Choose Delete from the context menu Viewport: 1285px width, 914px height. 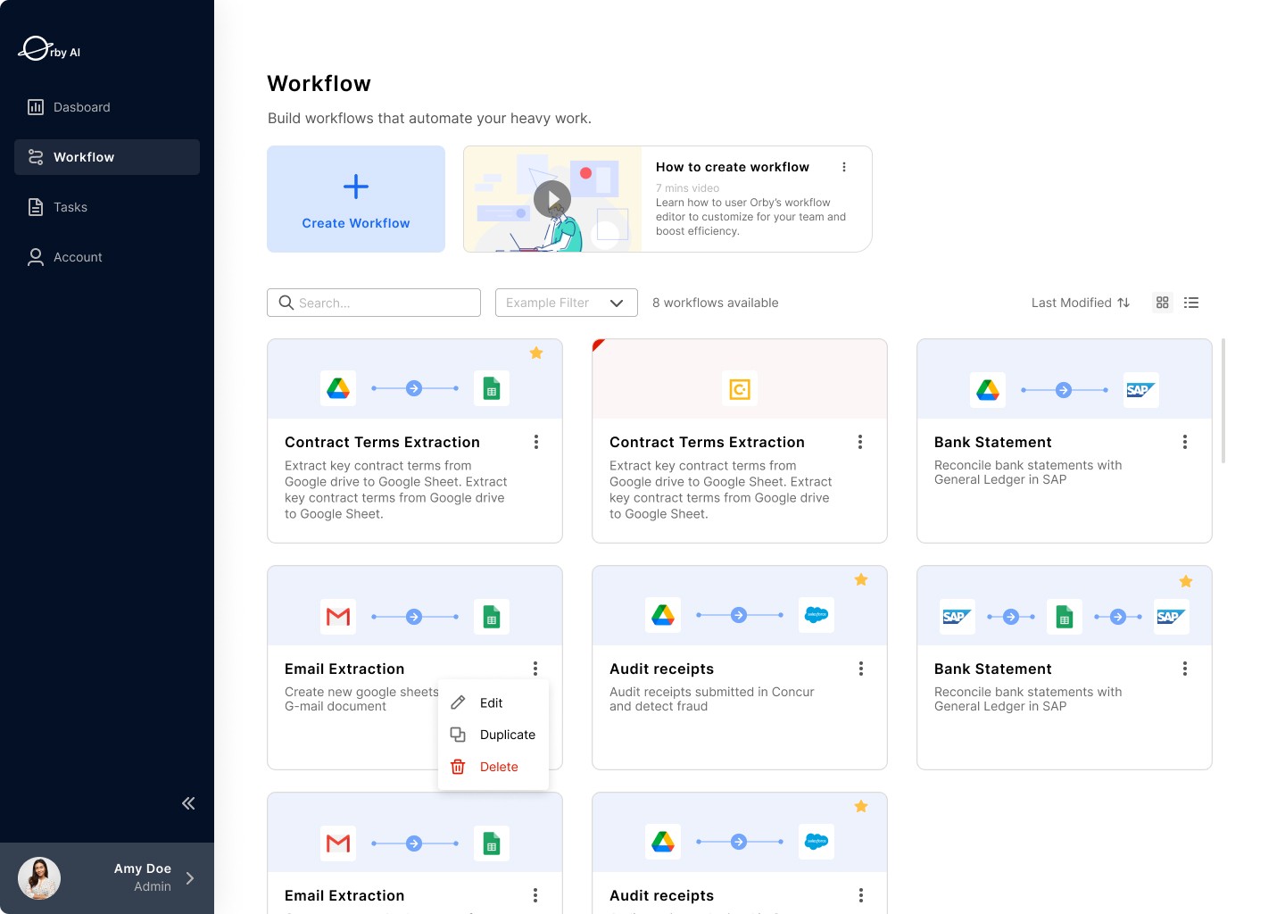[x=493, y=767]
